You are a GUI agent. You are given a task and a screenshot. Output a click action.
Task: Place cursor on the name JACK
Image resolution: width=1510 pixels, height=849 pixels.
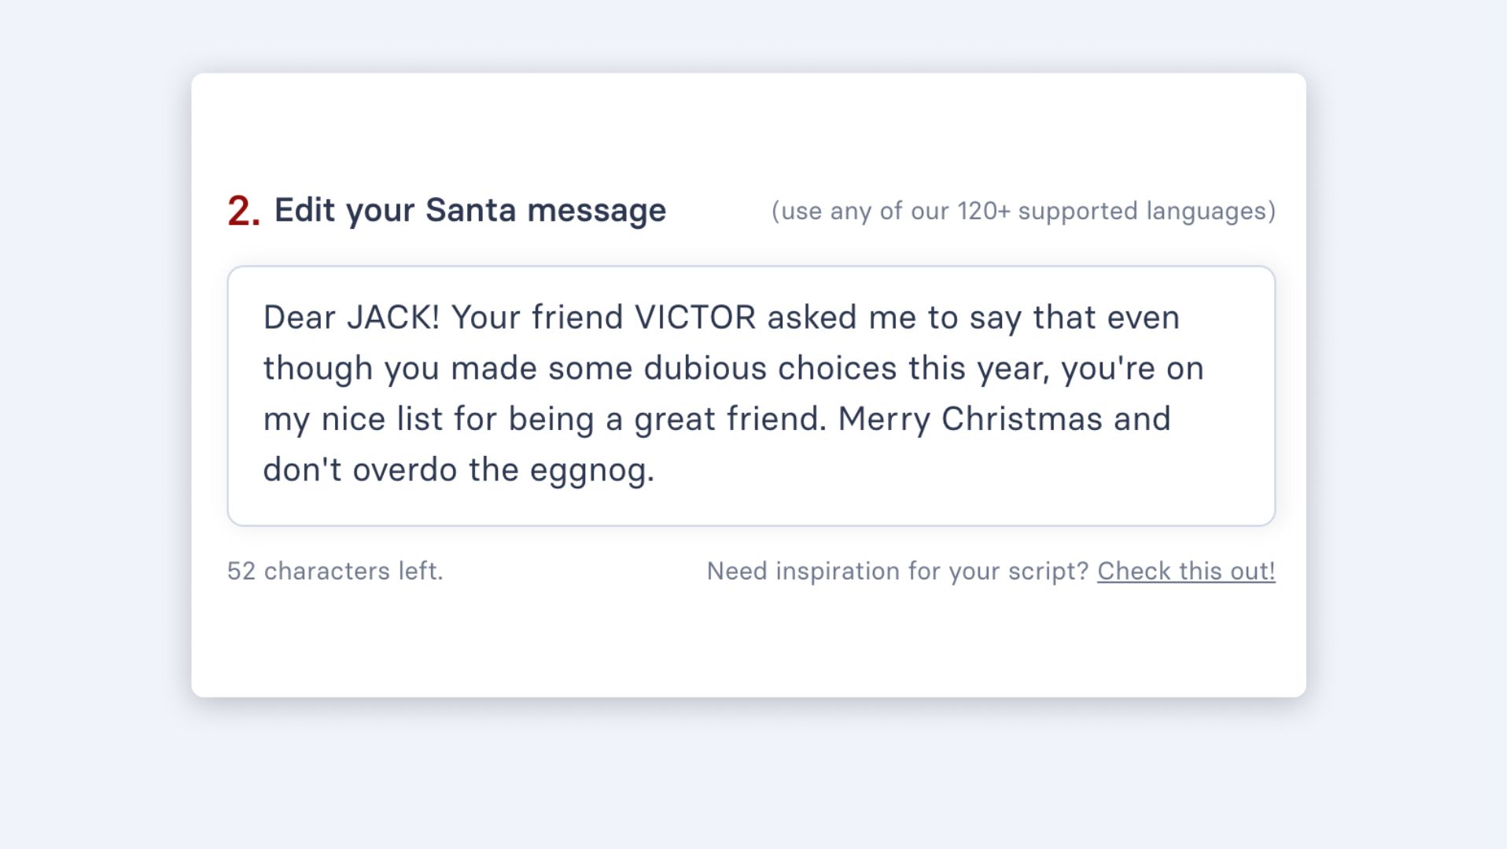tap(392, 318)
